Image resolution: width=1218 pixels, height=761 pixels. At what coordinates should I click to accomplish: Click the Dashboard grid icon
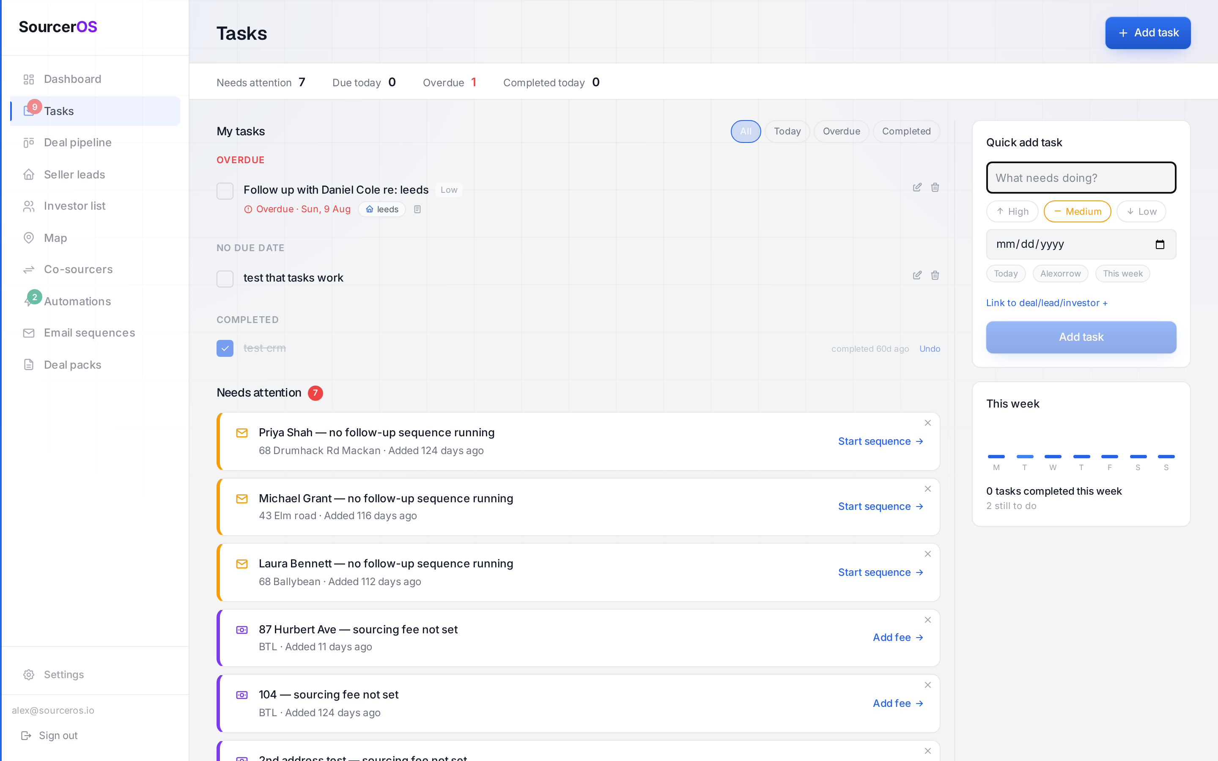(x=29, y=79)
